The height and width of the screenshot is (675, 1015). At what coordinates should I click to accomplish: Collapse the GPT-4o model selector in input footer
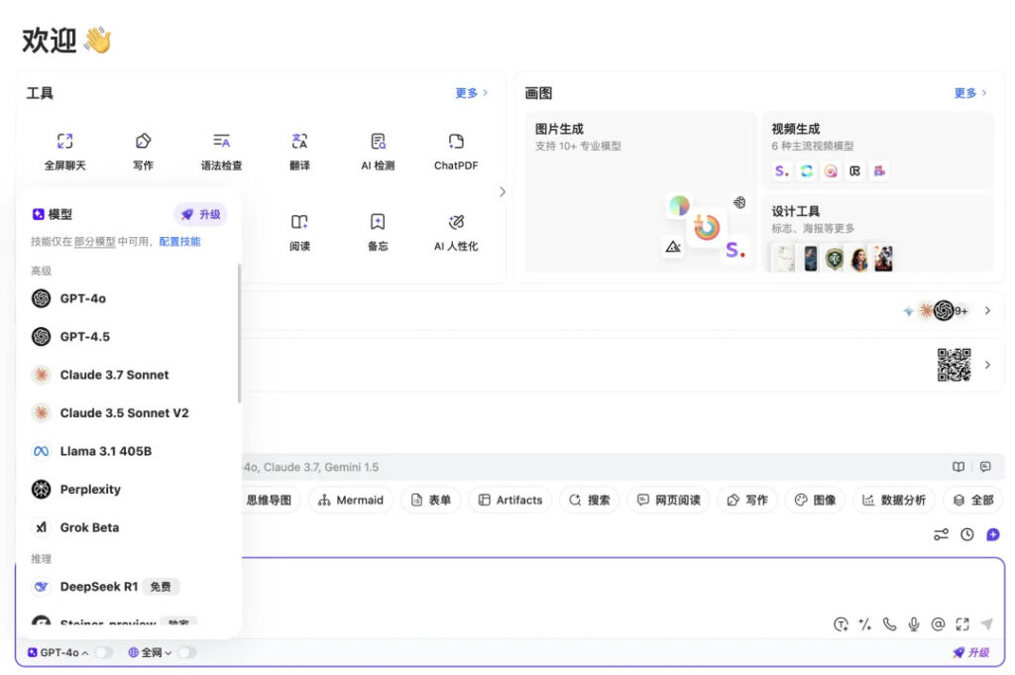click(58, 652)
